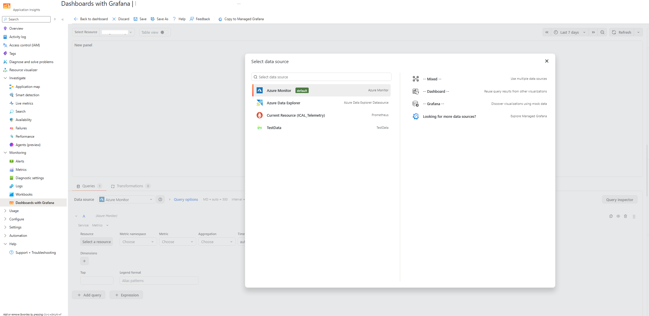
Task: Click the TestData source icon
Action: click(x=259, y=128)
